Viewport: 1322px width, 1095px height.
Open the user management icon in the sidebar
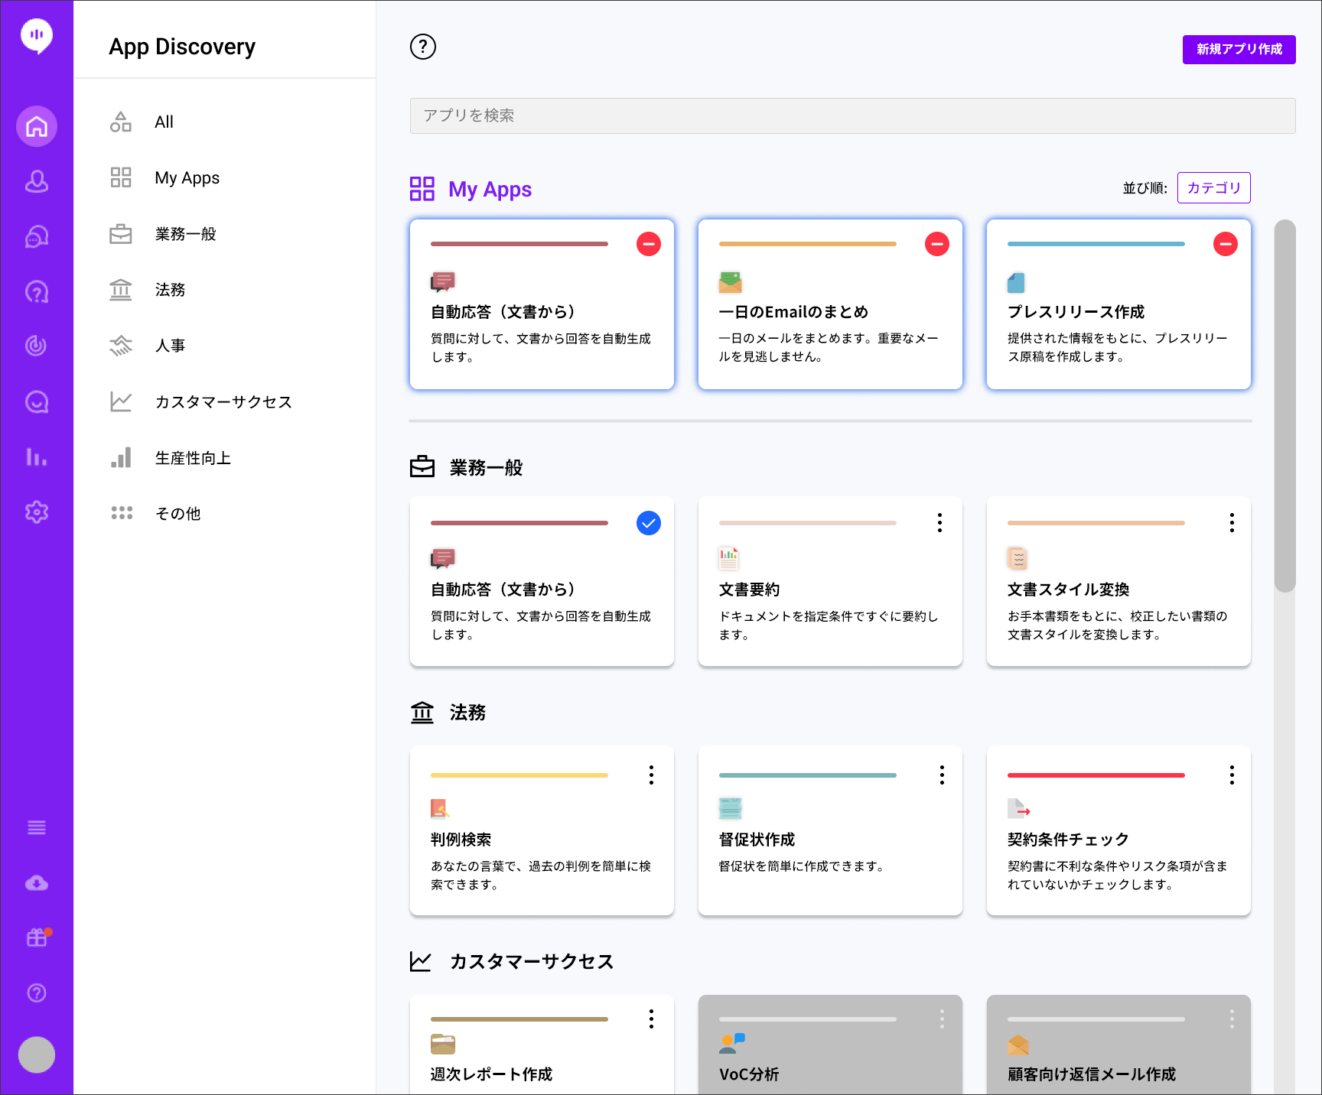36,181
